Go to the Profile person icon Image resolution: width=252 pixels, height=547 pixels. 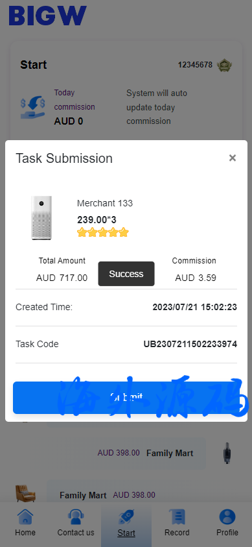tap(227, 517)
